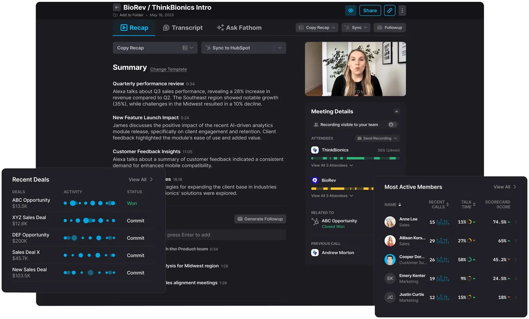Click the Notion icon inside Copy Recap
This screenshot has height=319, width=529.
point(185,48)
